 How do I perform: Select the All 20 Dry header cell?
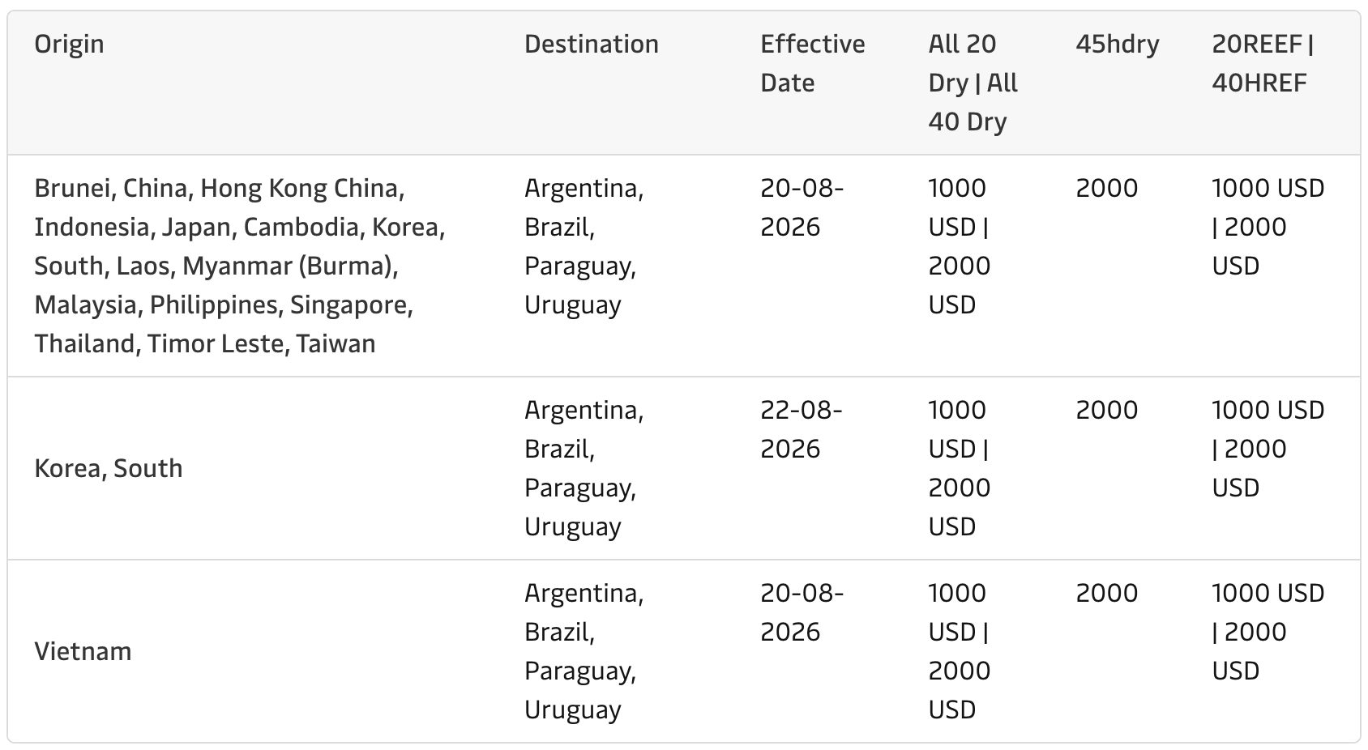pos(973,83)
